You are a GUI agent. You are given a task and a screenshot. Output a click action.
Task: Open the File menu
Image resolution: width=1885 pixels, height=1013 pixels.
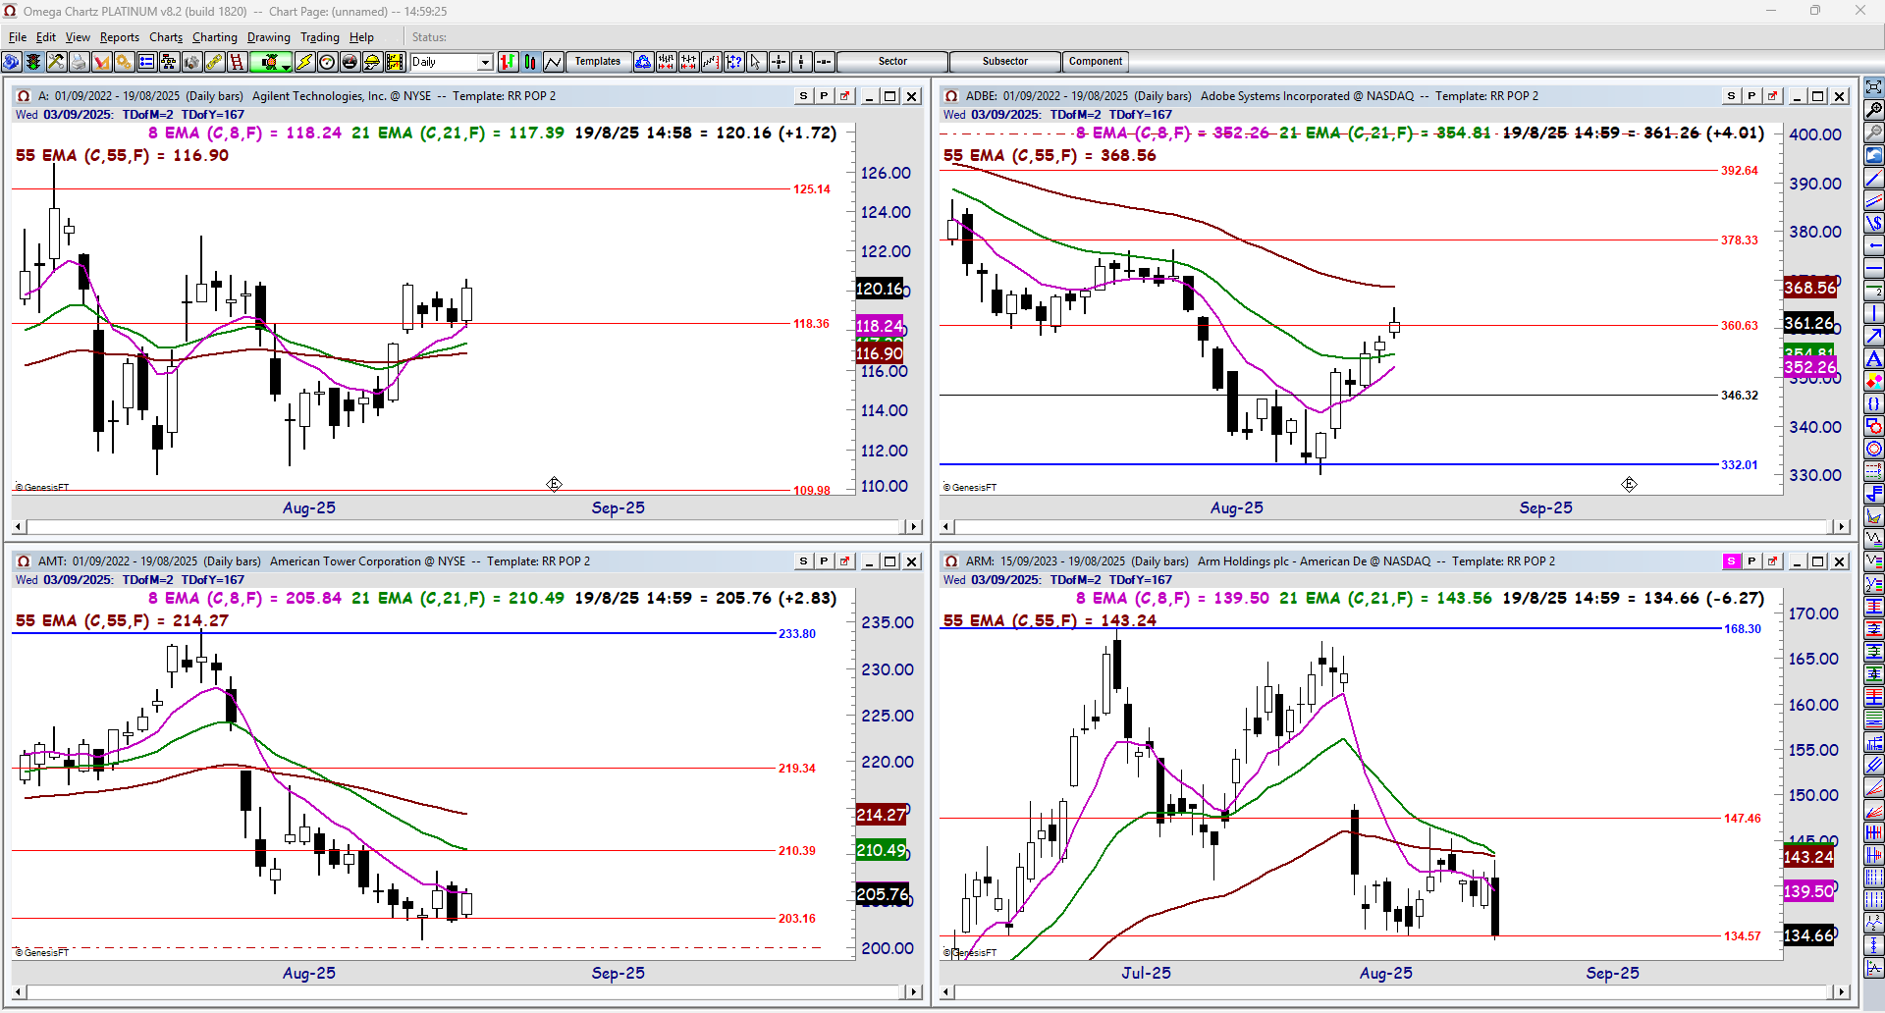pos(18,37)
